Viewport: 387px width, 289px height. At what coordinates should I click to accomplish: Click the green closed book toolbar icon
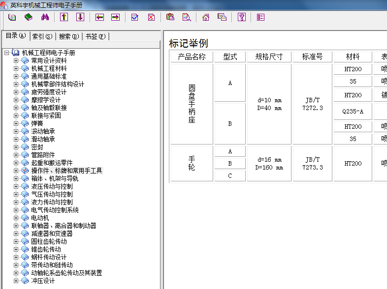(x=29, y=17)
